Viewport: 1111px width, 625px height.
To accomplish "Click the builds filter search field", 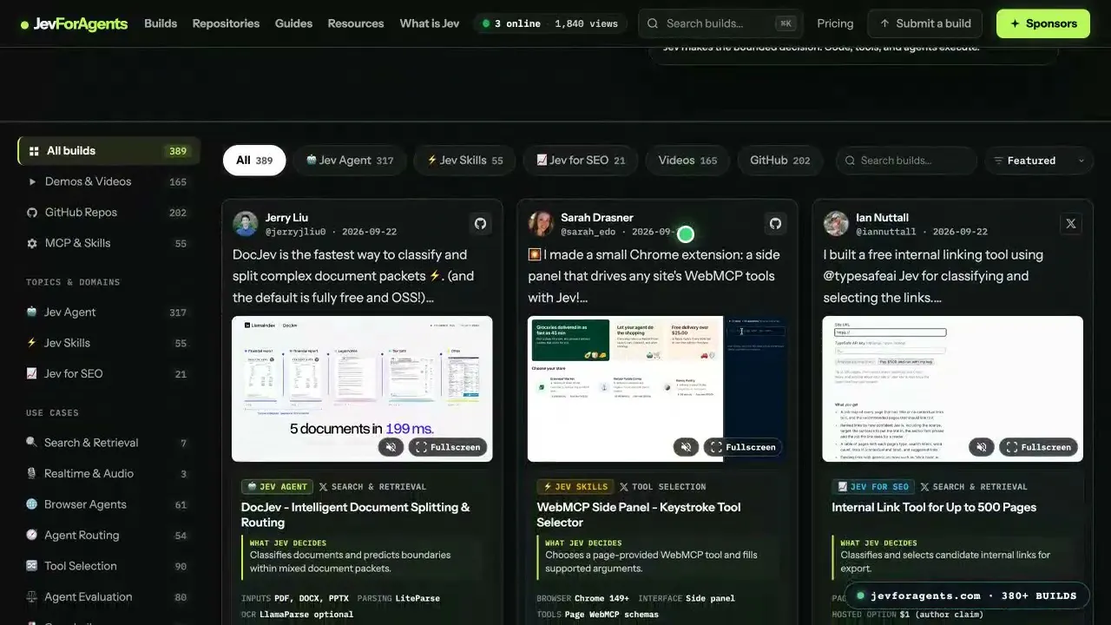I will [906, 161].
